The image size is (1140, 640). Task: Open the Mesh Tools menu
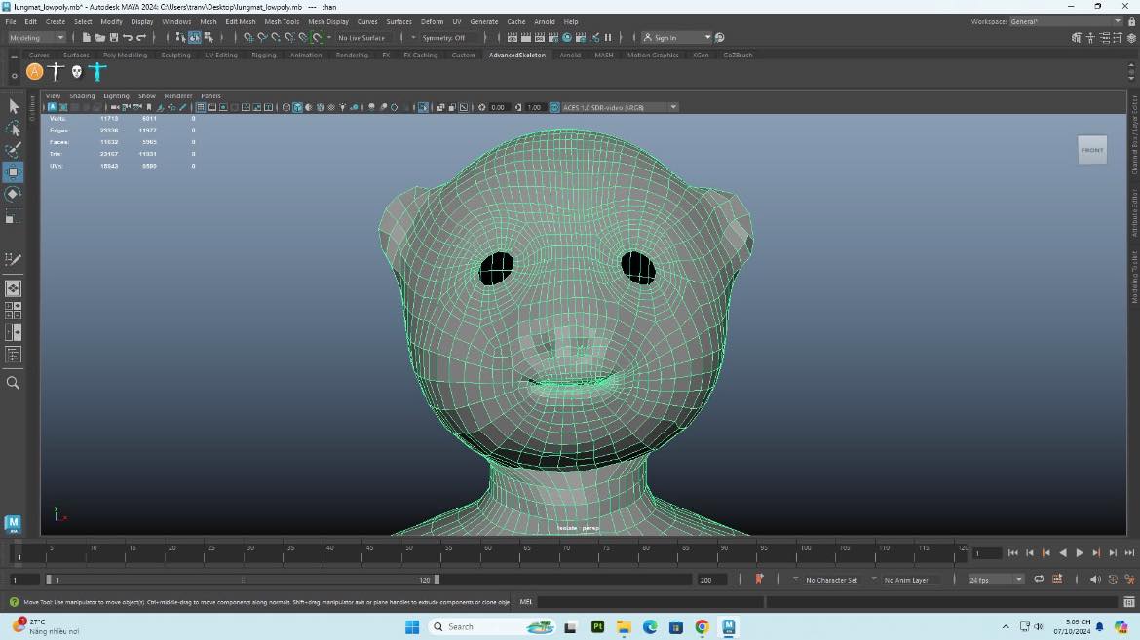[282, 21]
